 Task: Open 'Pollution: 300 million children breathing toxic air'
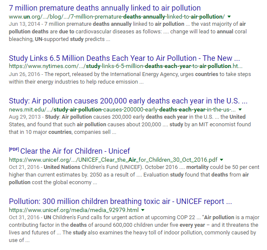point(120,201)
